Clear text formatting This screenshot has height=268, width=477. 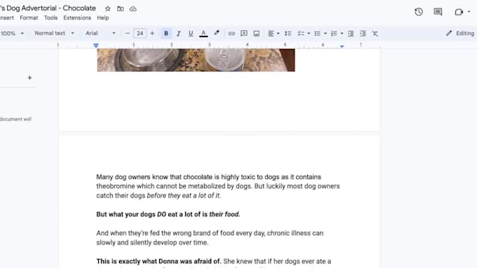(x=375, y=34)
